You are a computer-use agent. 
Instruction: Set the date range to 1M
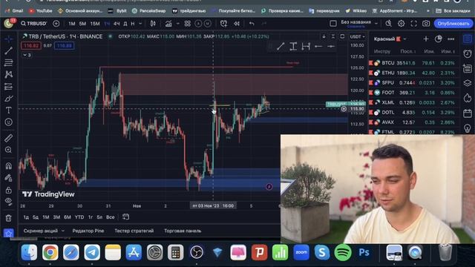(x=46, y=217)
